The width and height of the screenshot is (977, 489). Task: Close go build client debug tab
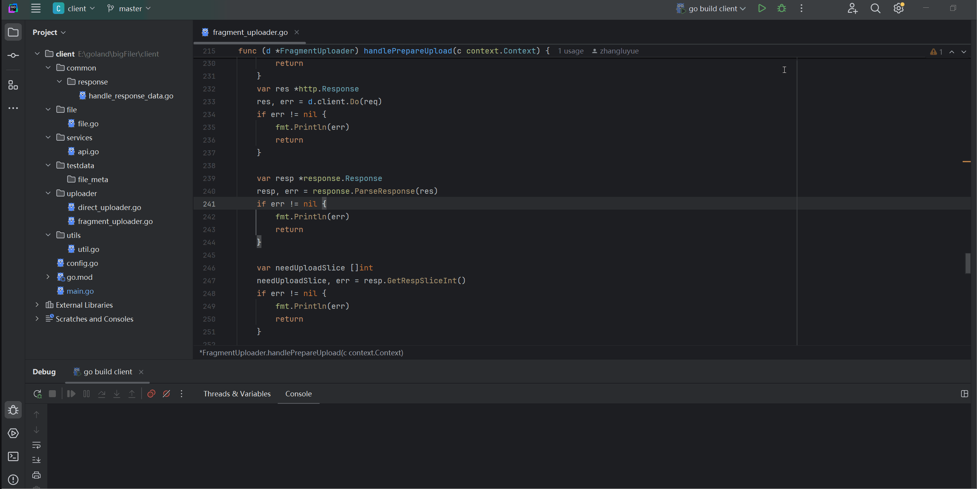tap(141, 372)
